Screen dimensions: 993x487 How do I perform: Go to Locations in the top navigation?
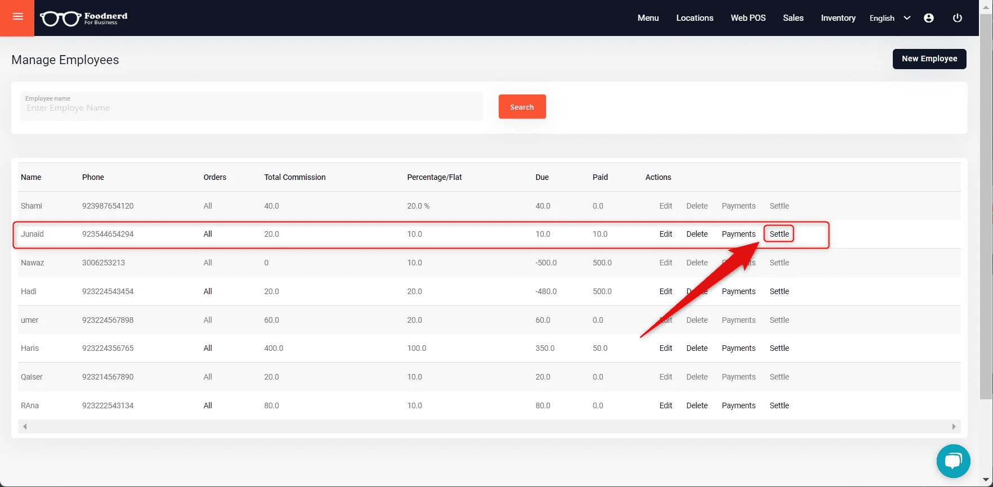coord(695,18)
